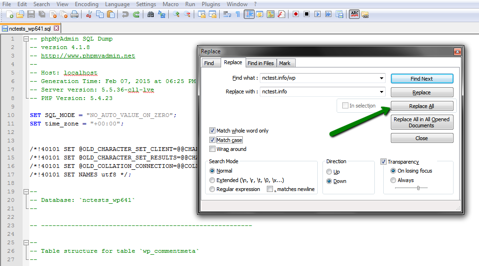
Task: Adjust the Transparency slider
Action: 418,188
